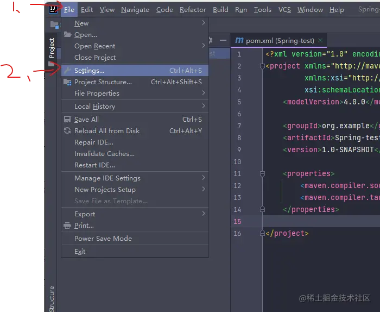The height and width of the screenshot is (312, 380).
Task: Choose Repair IDE...
Action: (135, 142)
